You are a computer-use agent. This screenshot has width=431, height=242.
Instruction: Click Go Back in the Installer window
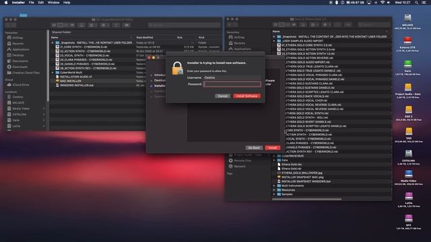[x=254, y=148]
